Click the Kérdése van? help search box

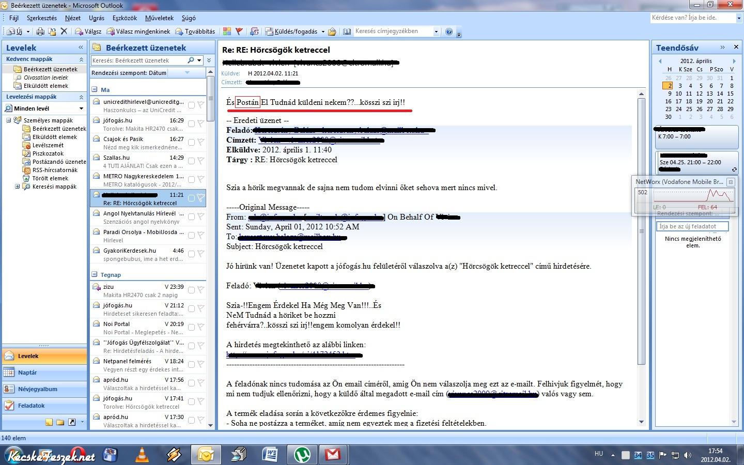click(x=692, y=18)
